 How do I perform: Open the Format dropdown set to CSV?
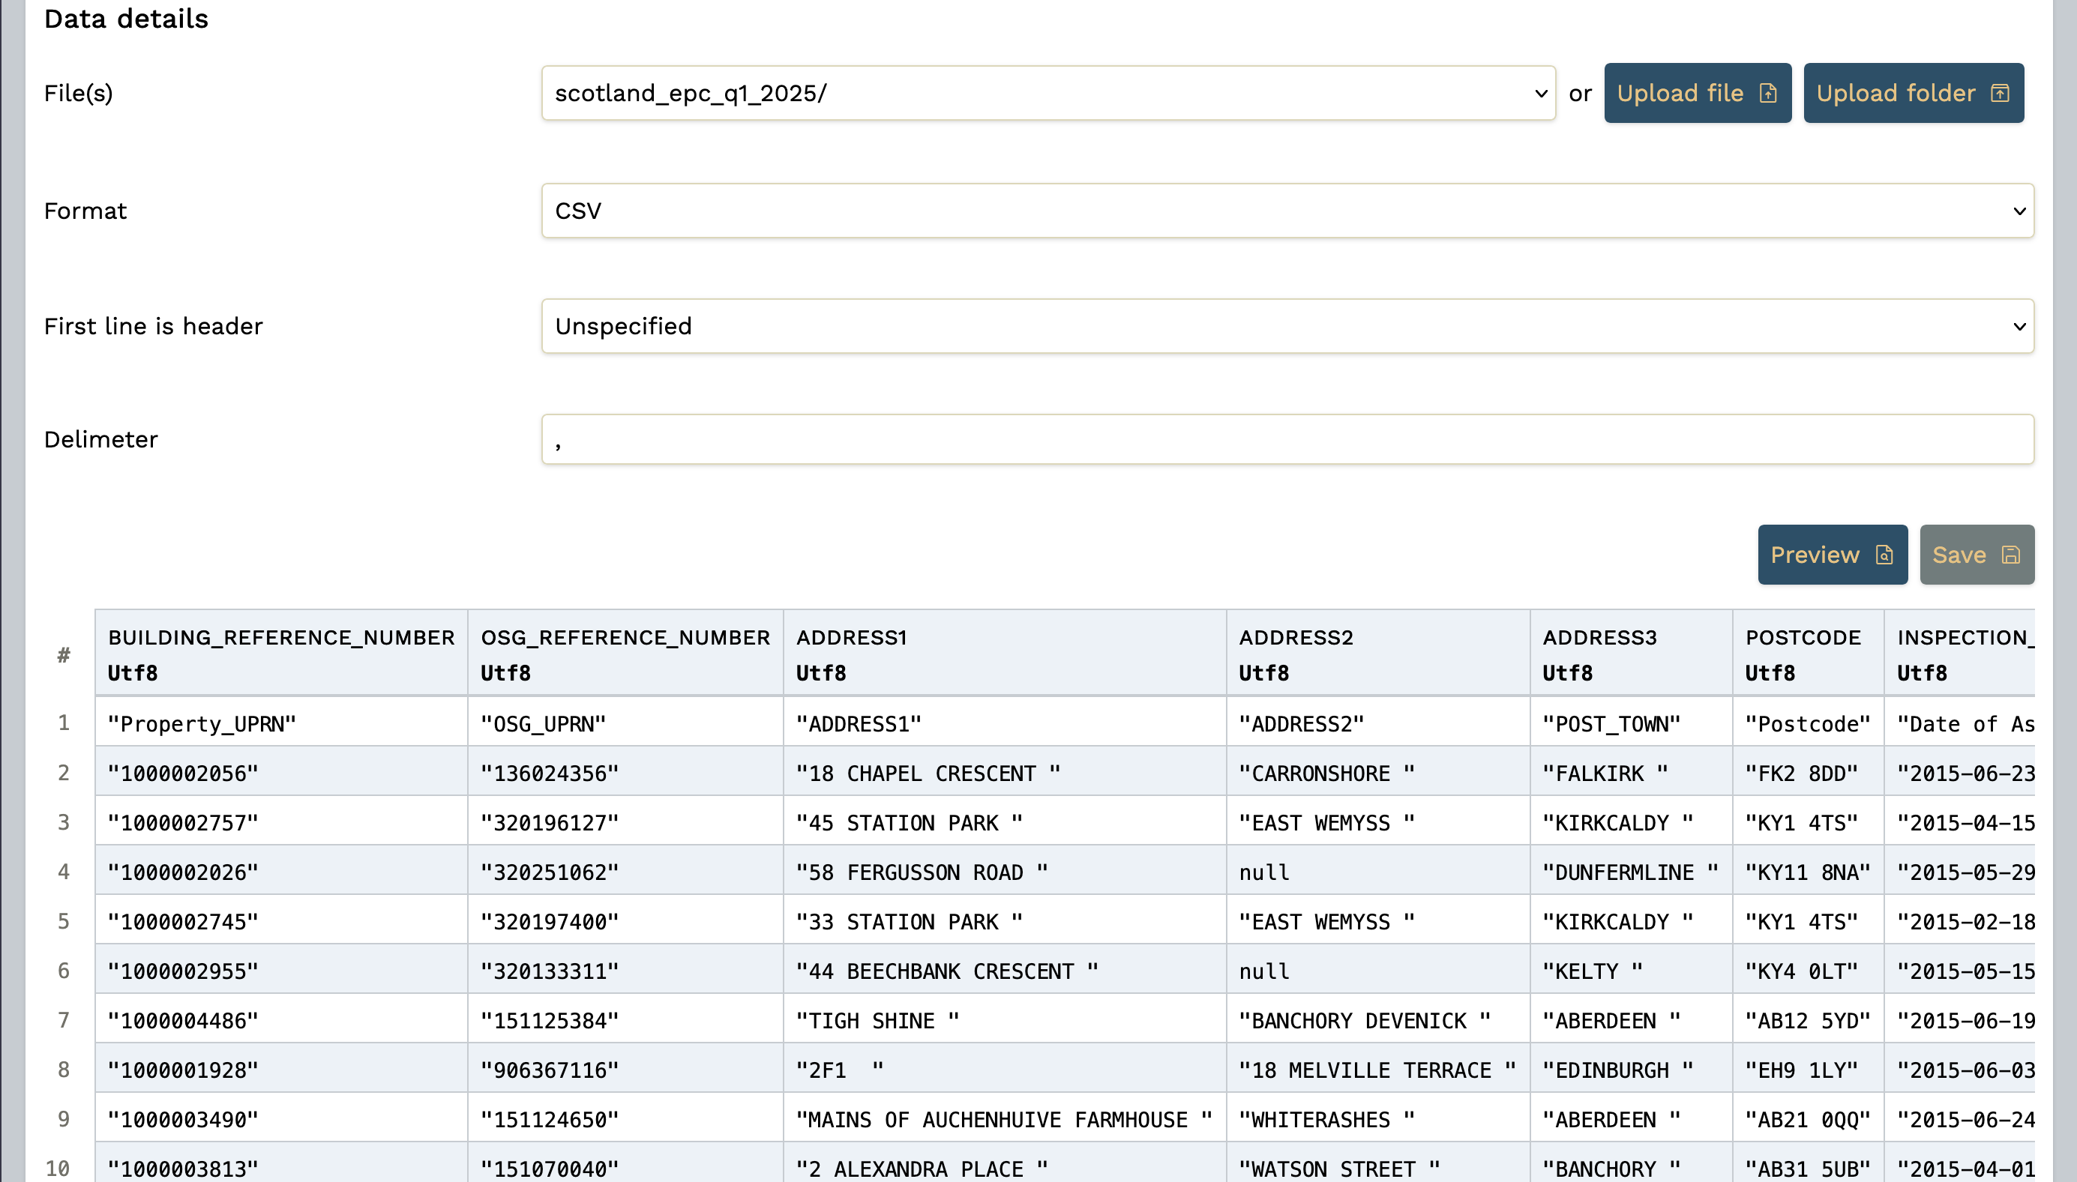(x=1287, y=211)
